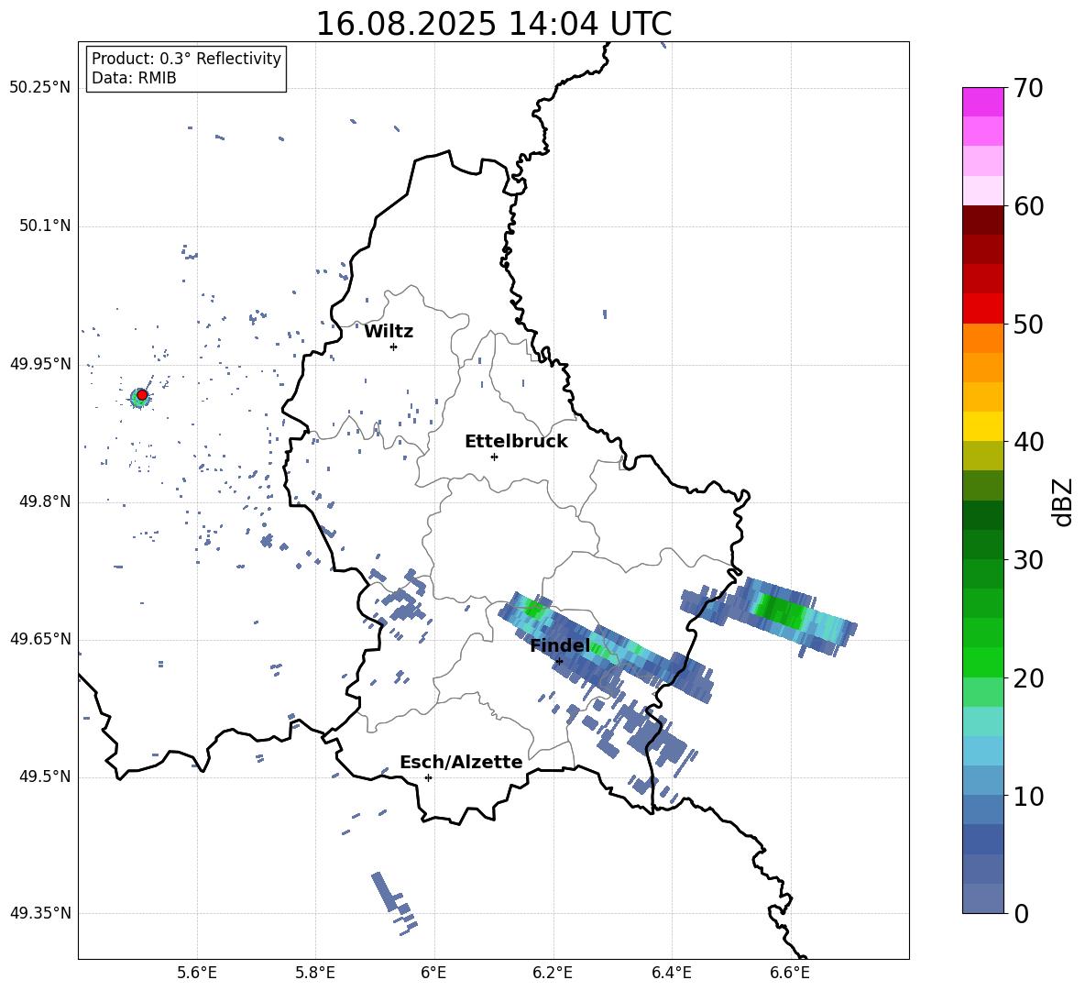Click the 'Data: RMIB' label
This screenshot has width=1085, height=991.
134,78
